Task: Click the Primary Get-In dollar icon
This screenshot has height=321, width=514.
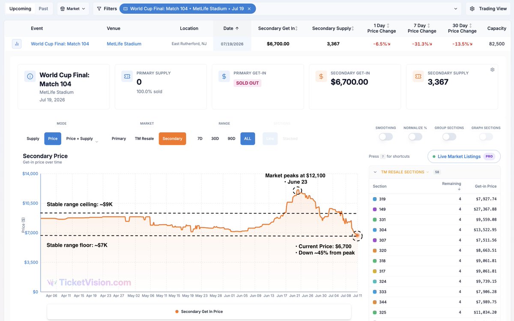Action: (224, 76)
